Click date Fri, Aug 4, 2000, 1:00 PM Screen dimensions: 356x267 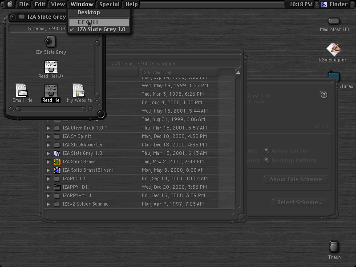click(x=172, y=102)
